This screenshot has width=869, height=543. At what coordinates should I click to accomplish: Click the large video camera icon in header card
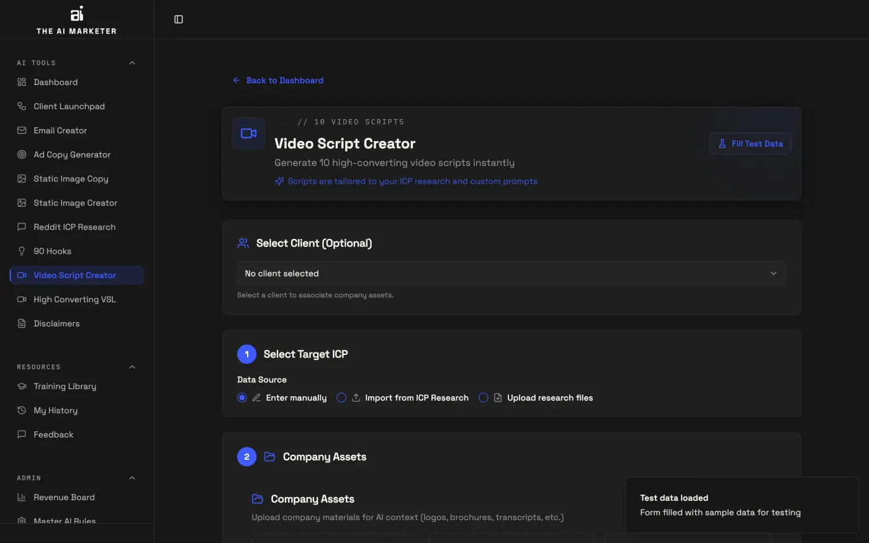pyautogui.click(x=249, y=133)
